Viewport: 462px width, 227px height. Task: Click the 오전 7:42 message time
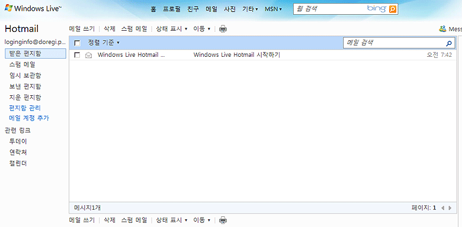click(x=439, y=55)
